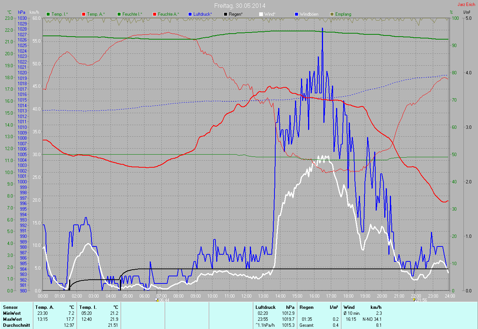This screenshot has width=478, height=329.
Task: Click the blue Luftdruck* legend swatch
Action: click(190, 14)
